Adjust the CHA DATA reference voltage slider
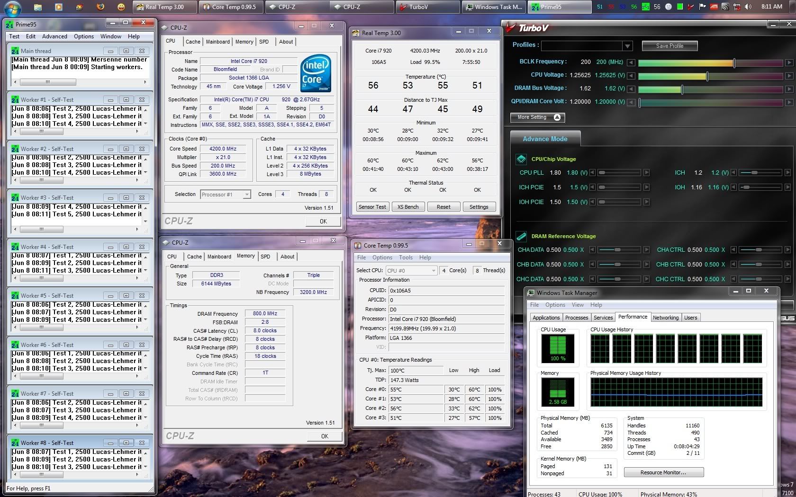796x497 pixels. tap(617, 250)
